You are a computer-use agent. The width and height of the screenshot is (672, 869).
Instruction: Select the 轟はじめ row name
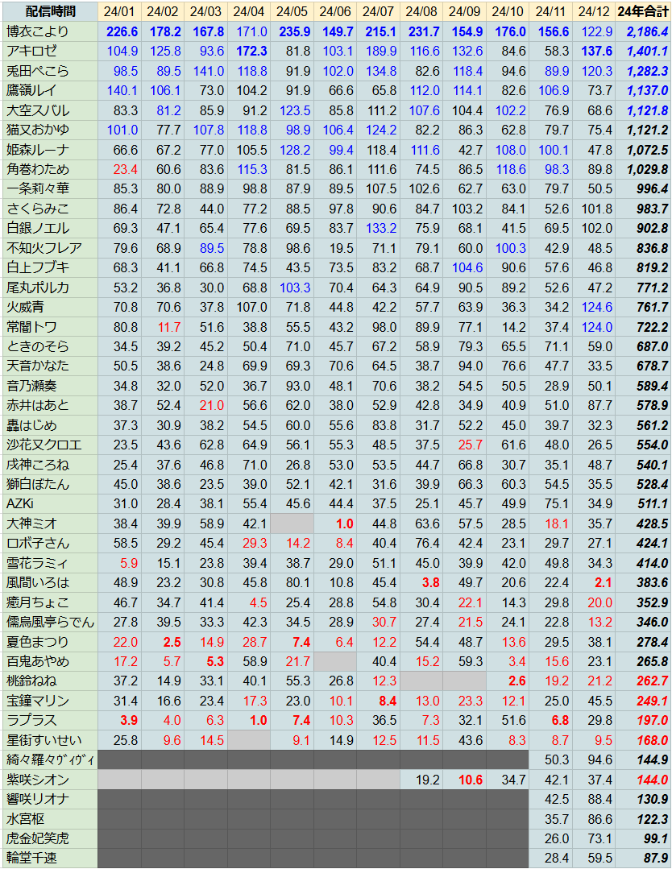51,425
